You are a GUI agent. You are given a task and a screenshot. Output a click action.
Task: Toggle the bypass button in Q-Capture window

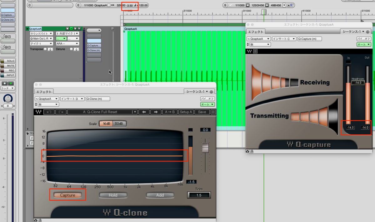(x=364, y=39)
